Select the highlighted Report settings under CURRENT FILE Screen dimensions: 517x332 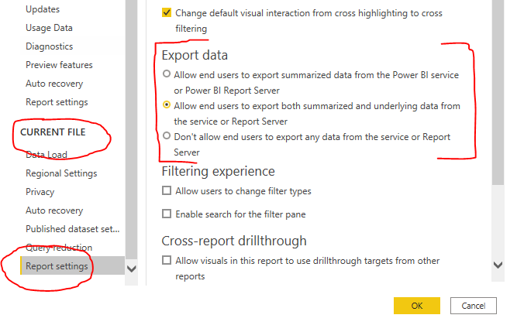(x=72, y=266)
